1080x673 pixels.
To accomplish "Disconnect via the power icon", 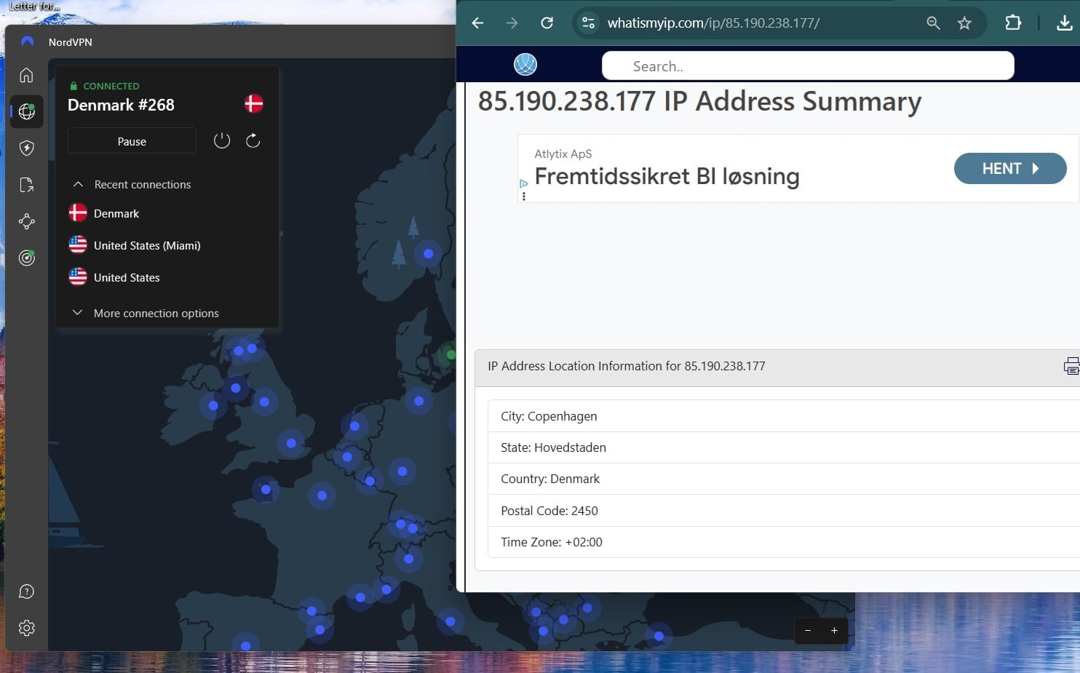I will (x=222, y=140).
